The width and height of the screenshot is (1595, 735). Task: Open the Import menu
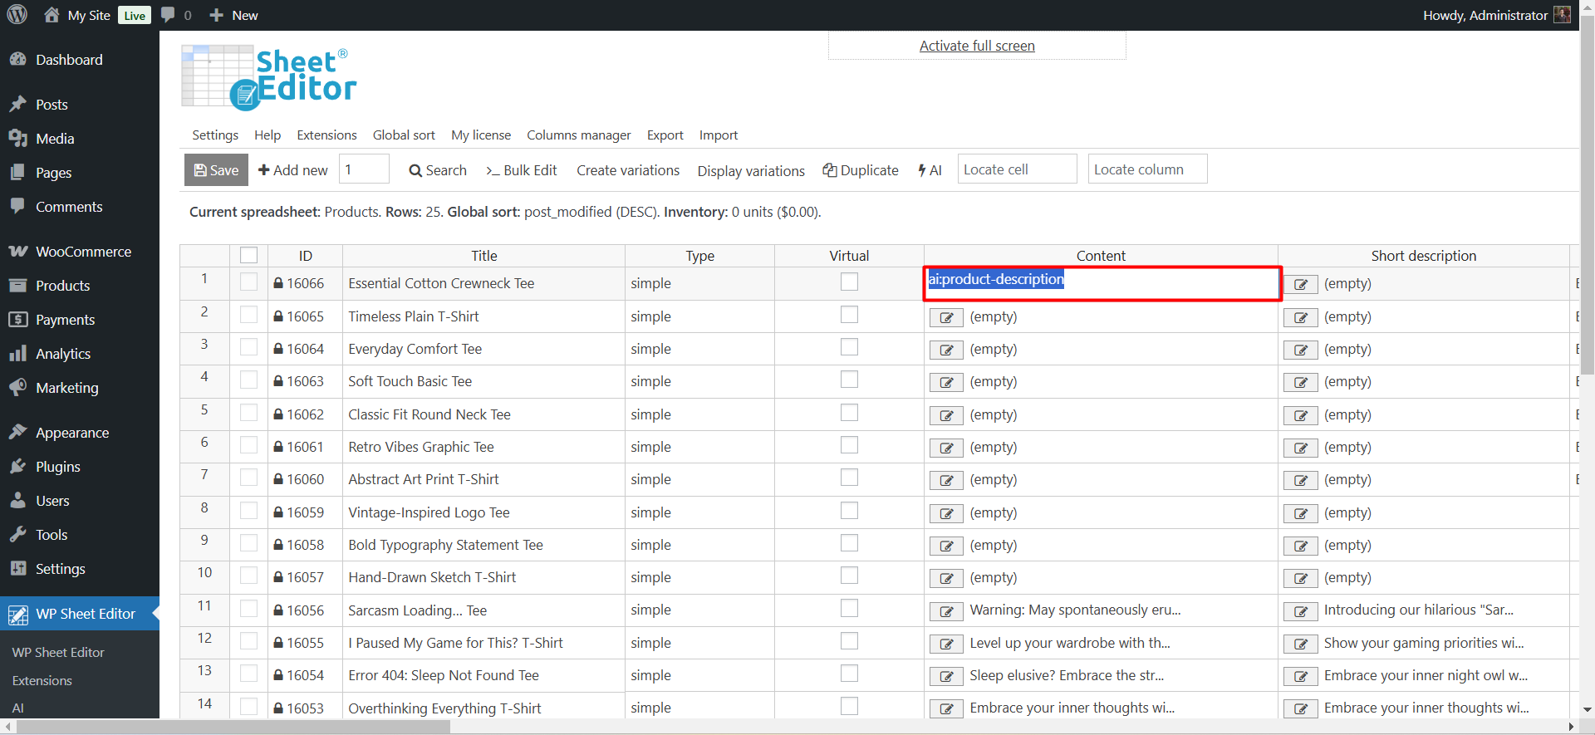(x=719, y=135)
